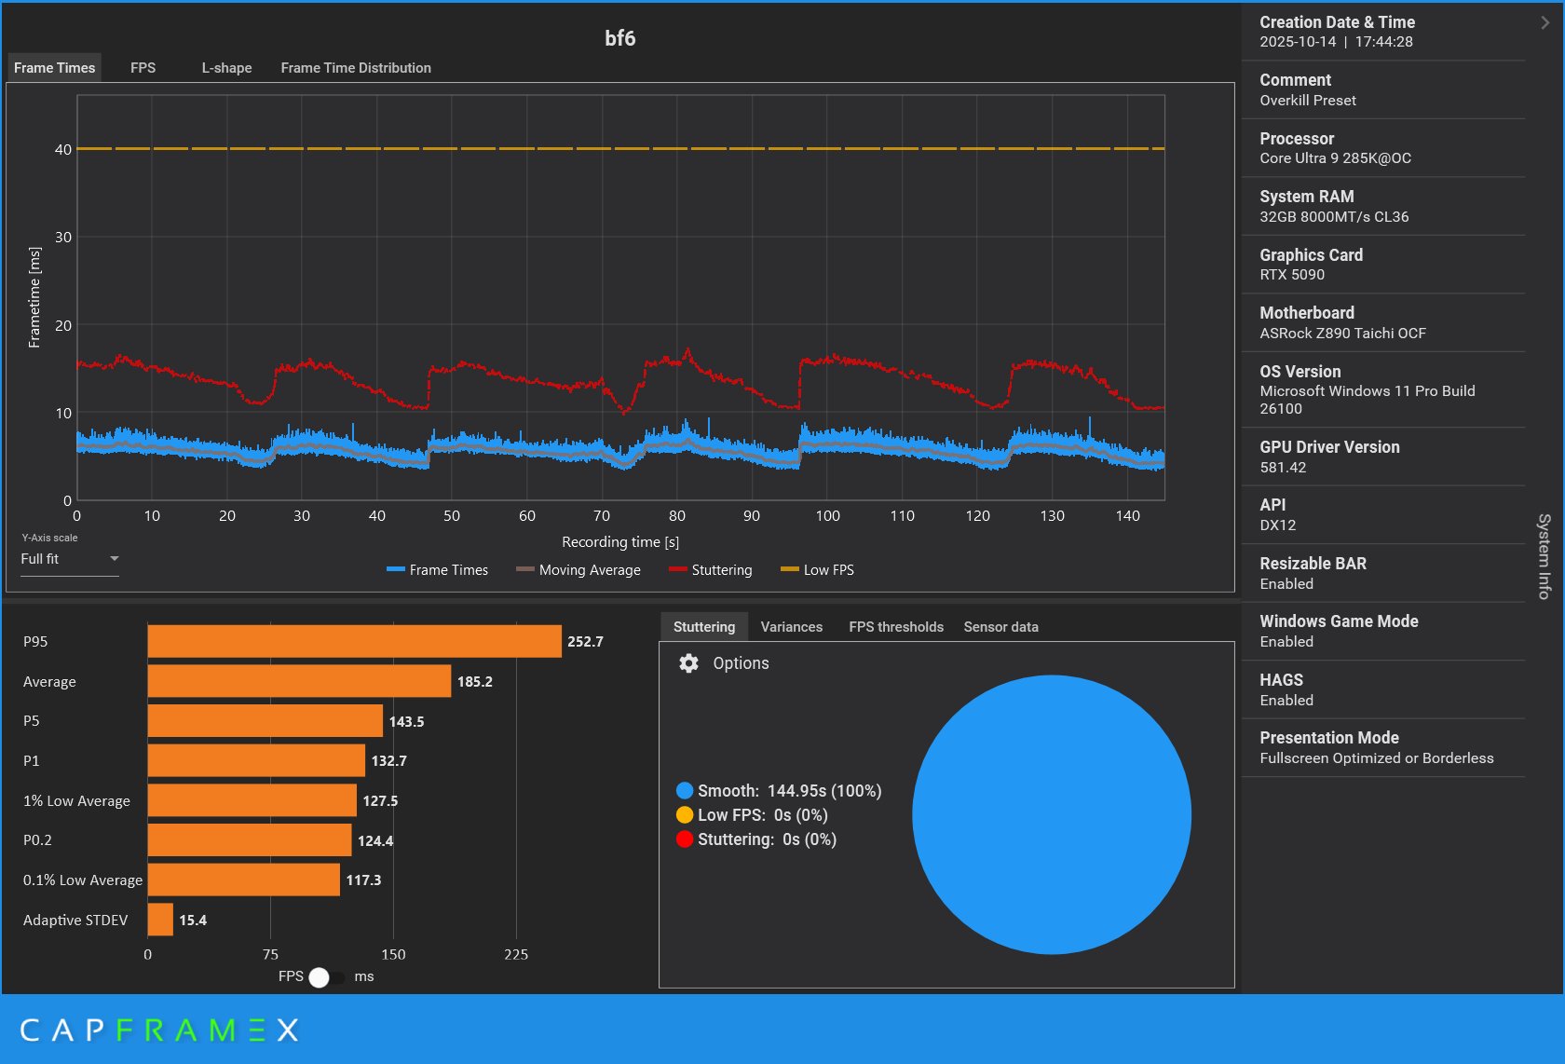Screen dimensions: 1565x1064
Task: Click the Smooth: 144.95s (100%) text
Action: click(790, 791)
